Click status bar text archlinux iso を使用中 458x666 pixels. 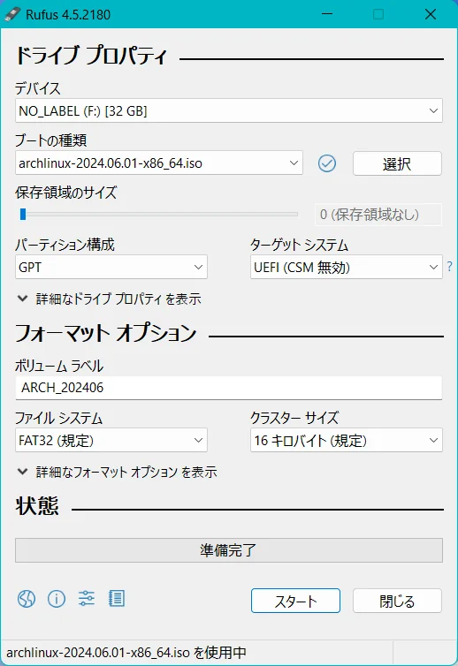click(x=126, y=653)
